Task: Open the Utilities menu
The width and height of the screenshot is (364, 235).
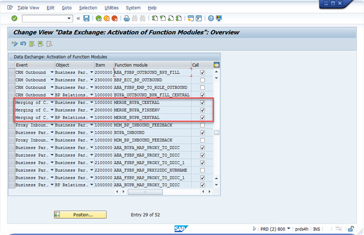Action: pos(112,7)
